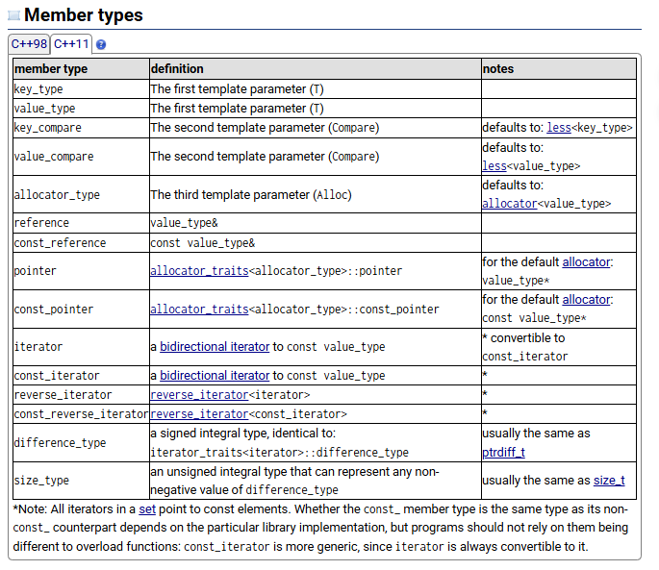Follow the ptrdiff_t link
659x570 pixels.
point(503,453)
